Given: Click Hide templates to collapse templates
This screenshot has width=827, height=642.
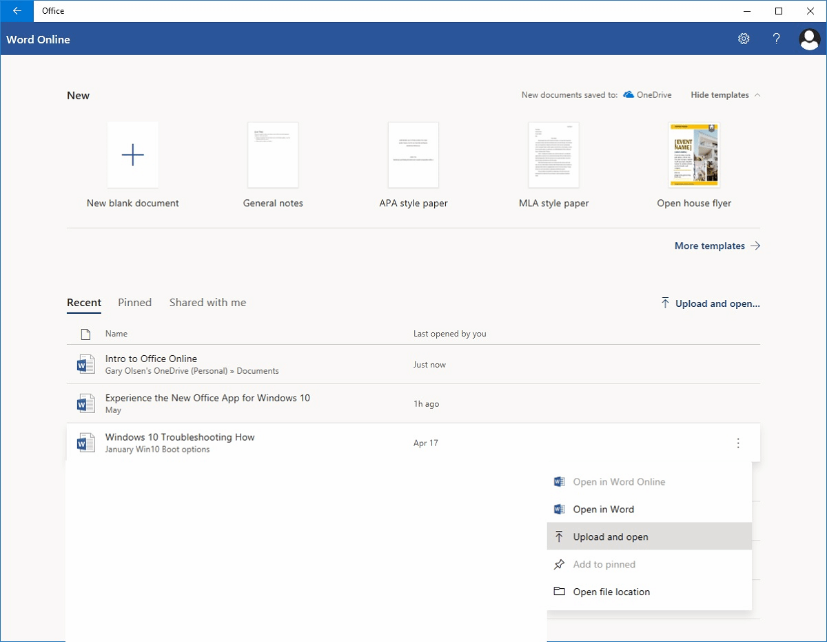Looking at the screenshot, I should coord(719,94).
